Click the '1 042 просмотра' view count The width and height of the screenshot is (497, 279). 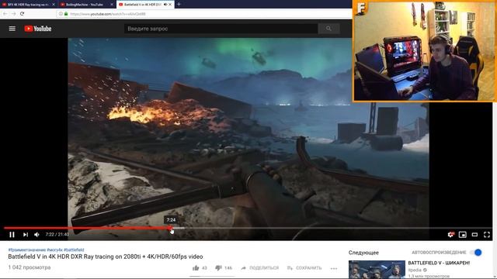30,267
